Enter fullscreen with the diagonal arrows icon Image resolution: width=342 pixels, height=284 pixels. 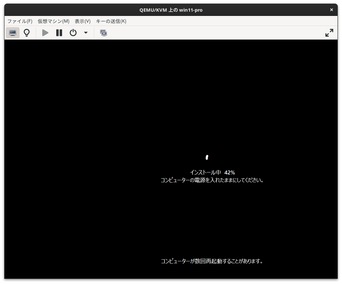coord(329,32)
